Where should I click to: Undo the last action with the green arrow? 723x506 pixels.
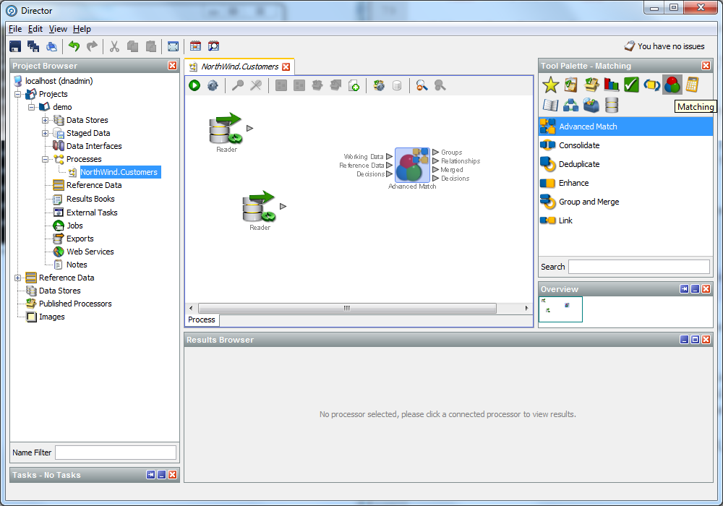pyautogui.click(x=74, y=46)
